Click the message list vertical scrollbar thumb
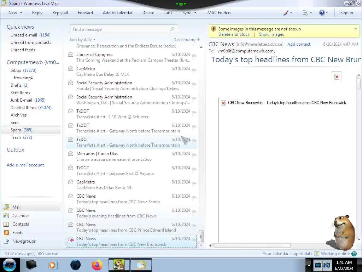This screenshot has height=272, width=362. click(201, 236)
